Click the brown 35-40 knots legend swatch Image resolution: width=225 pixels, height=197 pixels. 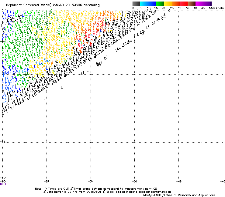(192, 4)
